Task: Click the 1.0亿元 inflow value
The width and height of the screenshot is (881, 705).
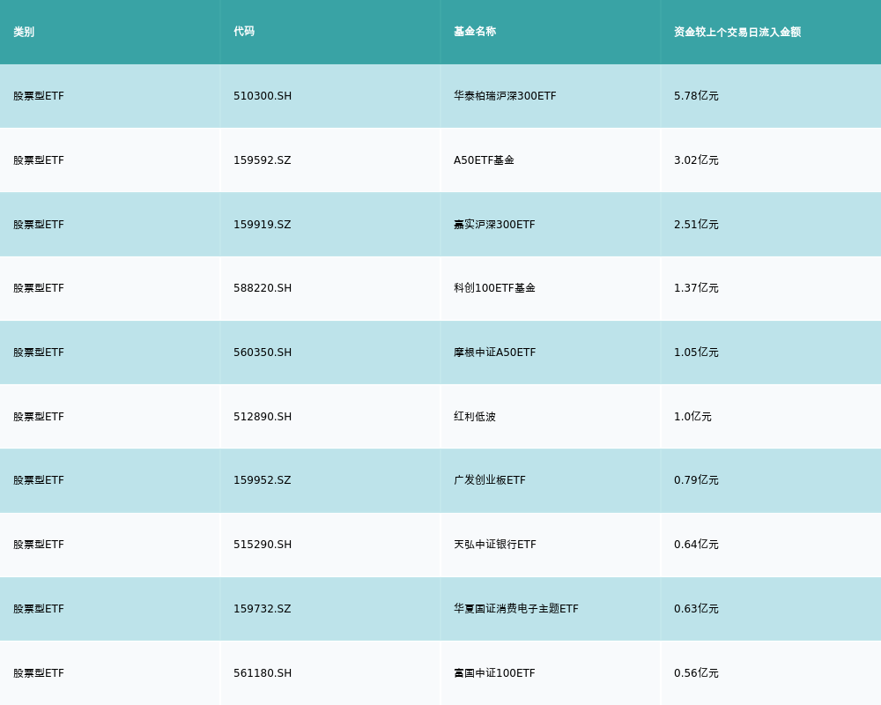Action: click(692, 417)
